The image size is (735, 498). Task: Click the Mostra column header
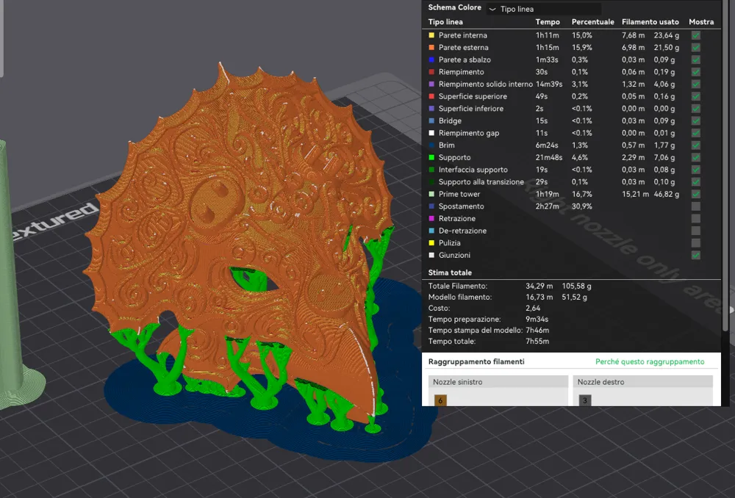click(701, 22)
